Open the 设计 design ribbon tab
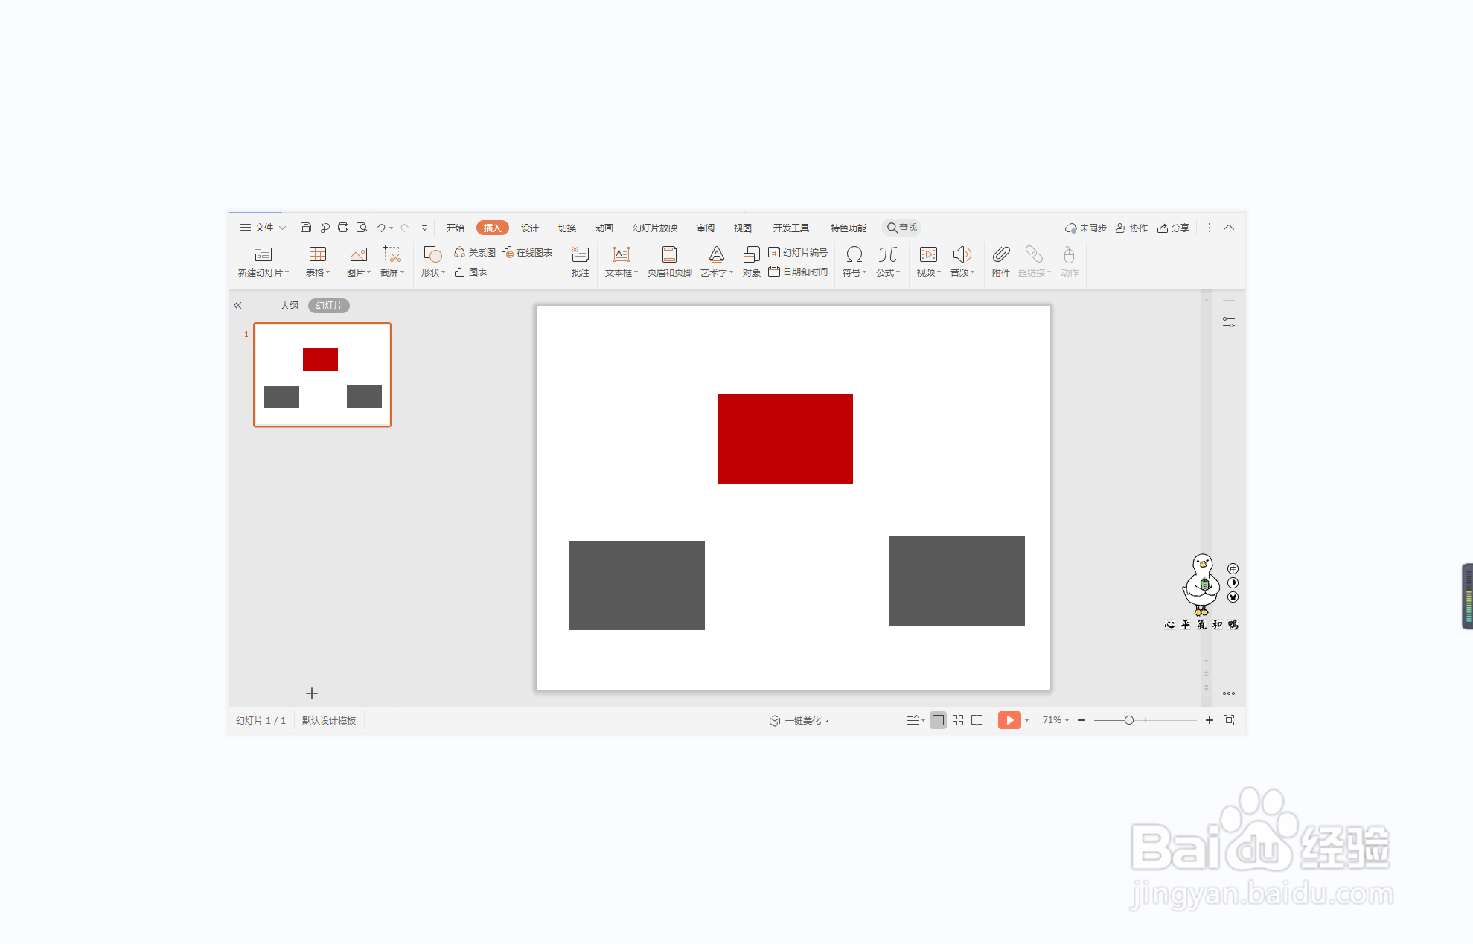Screen dimensions: 1473x944 point(529,228)
